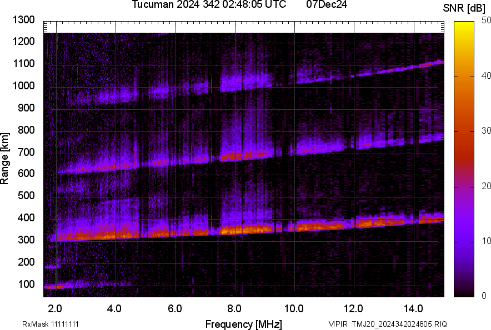The height and width of the screenshot is (330, 491).
Task: Click the plot title 'Tucuman 2024 342 02:48:05 UTC'
Action: point(209,4)
